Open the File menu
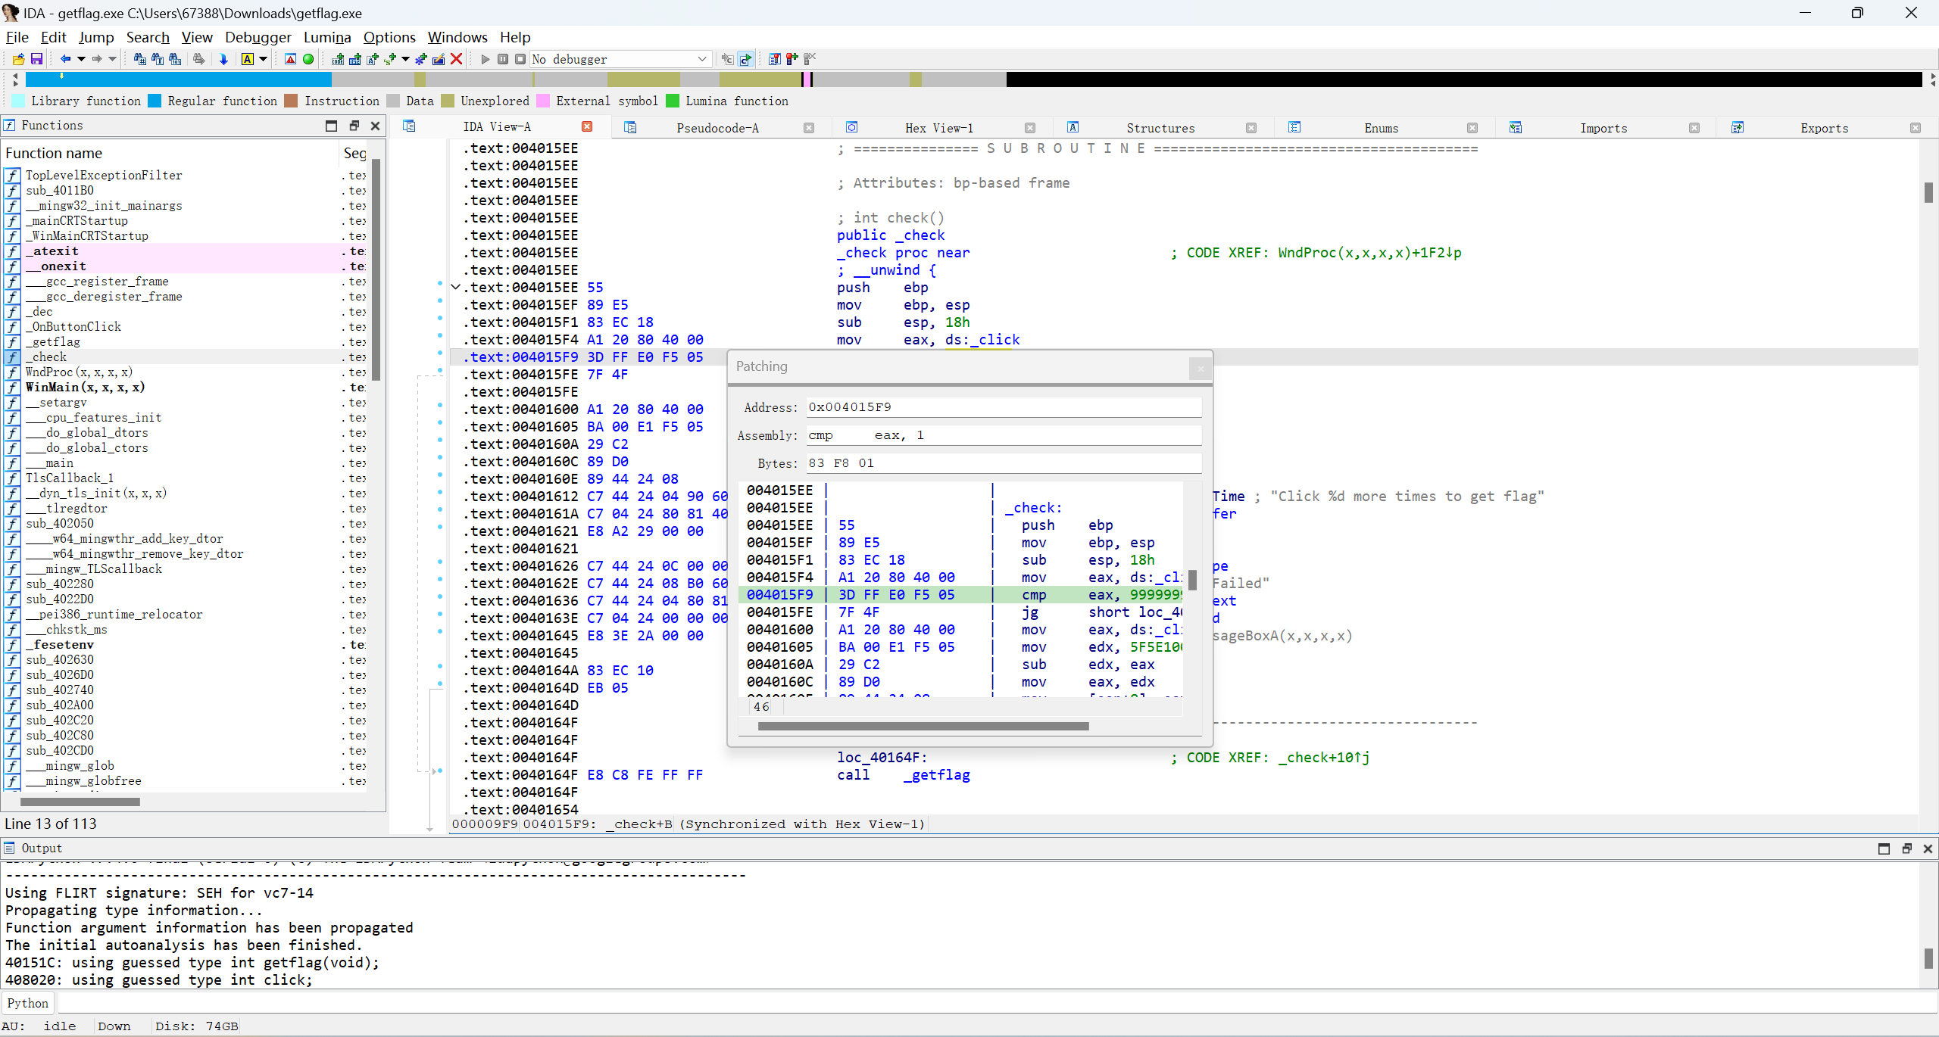The image size is (1939, 1037). click(x=17, y=37)
